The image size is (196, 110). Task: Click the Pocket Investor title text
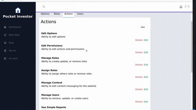click(x=18, y=16)
